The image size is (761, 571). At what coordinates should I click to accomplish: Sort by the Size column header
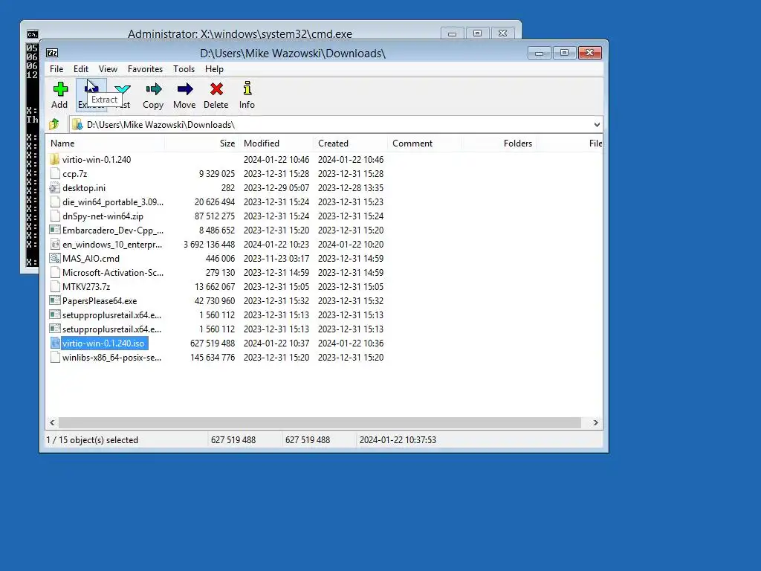point(202,143)
